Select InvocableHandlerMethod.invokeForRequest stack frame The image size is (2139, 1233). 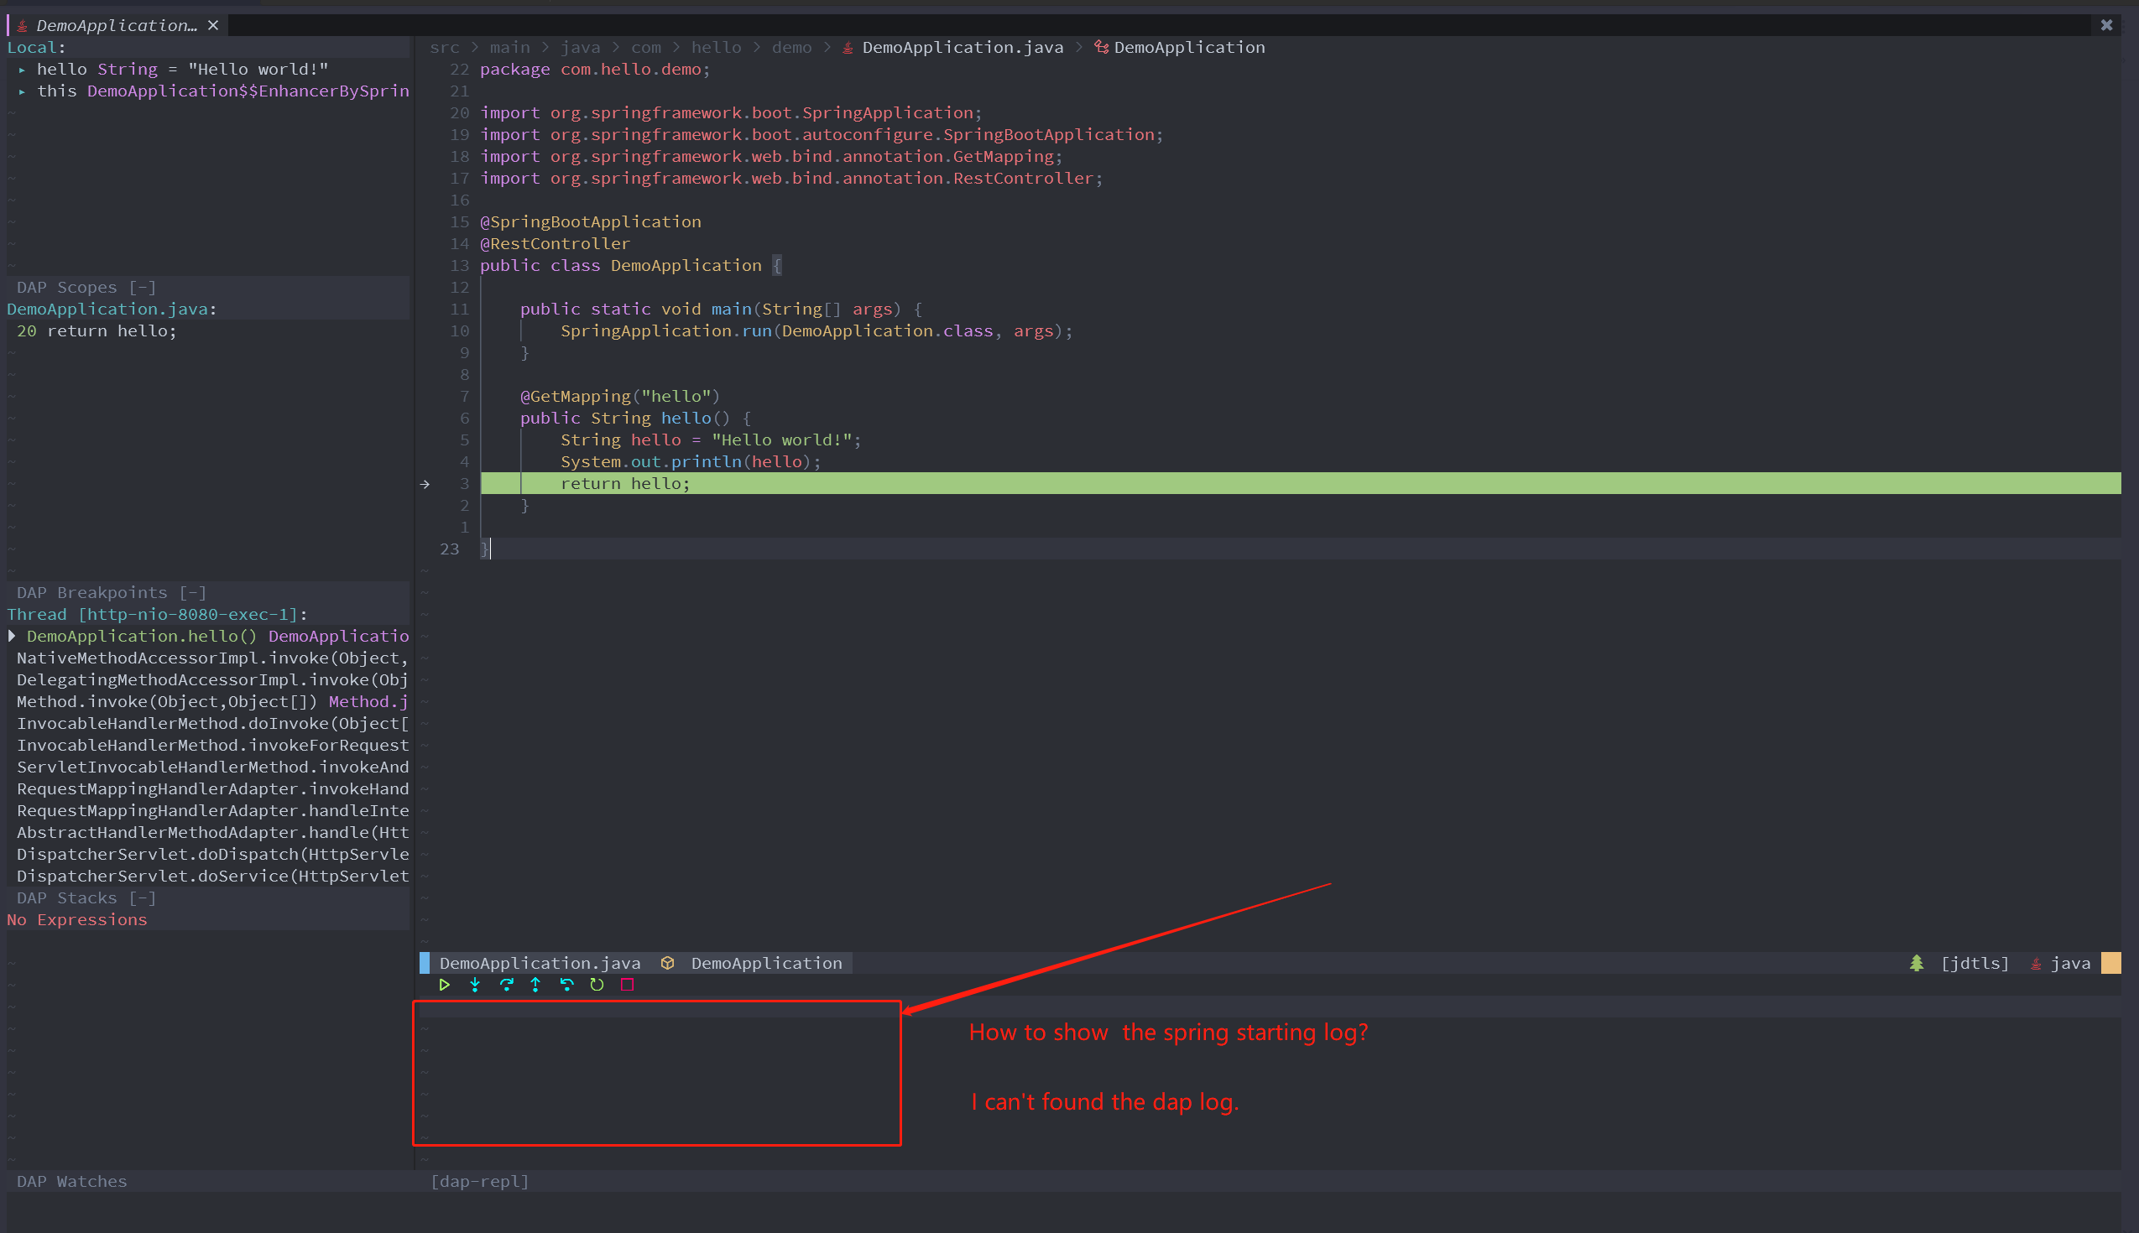[x=212, y=745]
